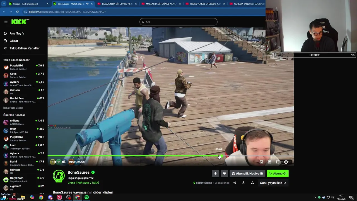Open BoneSaures channel avatar with LIVE badge
Image resolution: width=357 pixels, height=201 pixels.
pyautogui.click(x=59, y=176)
